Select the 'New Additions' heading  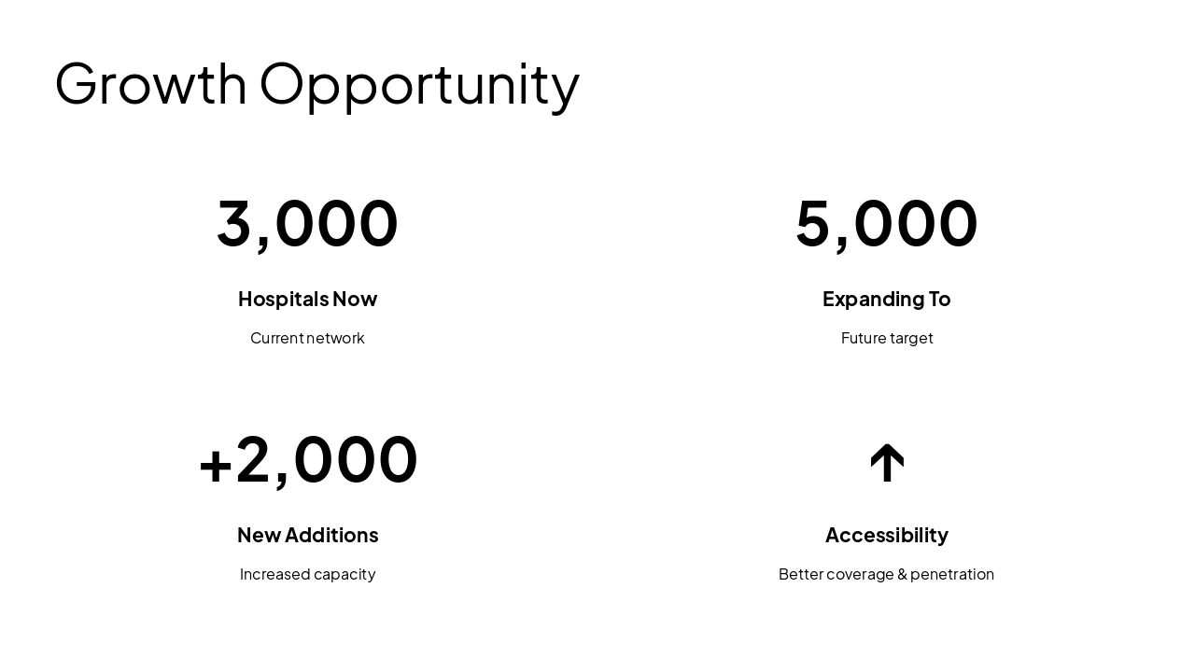coord(307,535)
